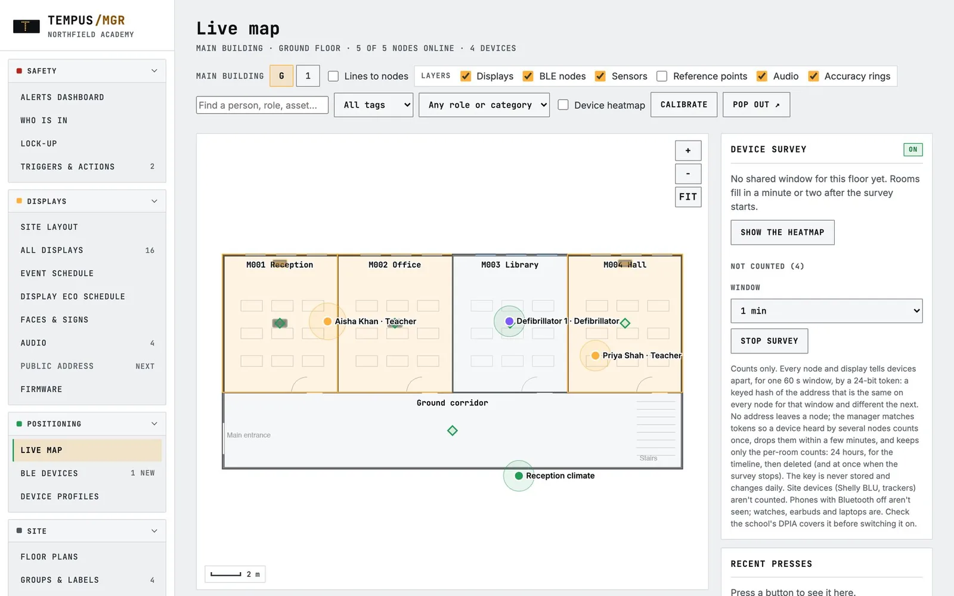The image size is (954, 596).
Task: Open Device Profiles in sidebar
Action: pyautogui.click(x=87, y=496)
